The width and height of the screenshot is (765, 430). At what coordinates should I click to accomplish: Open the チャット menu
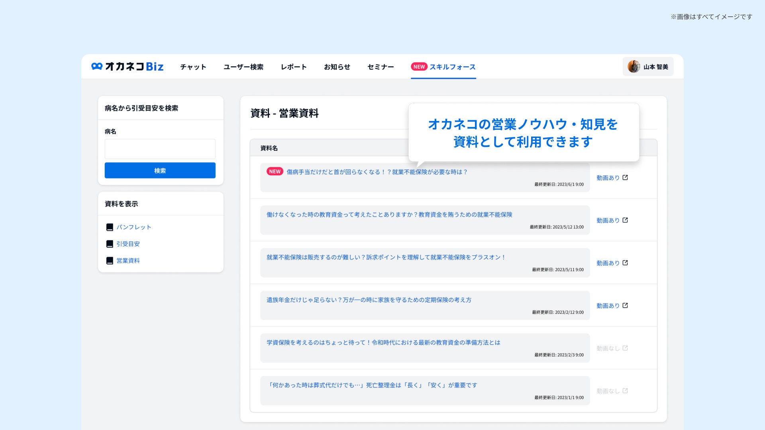193,67
